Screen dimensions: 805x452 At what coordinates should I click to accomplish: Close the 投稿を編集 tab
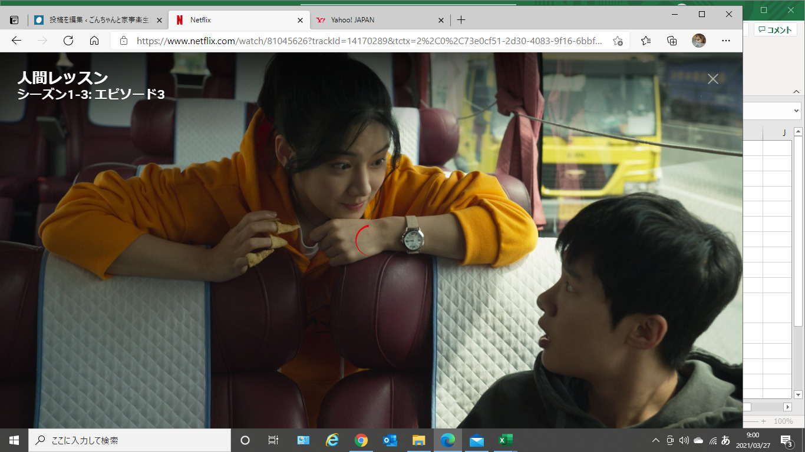[159, 20]
